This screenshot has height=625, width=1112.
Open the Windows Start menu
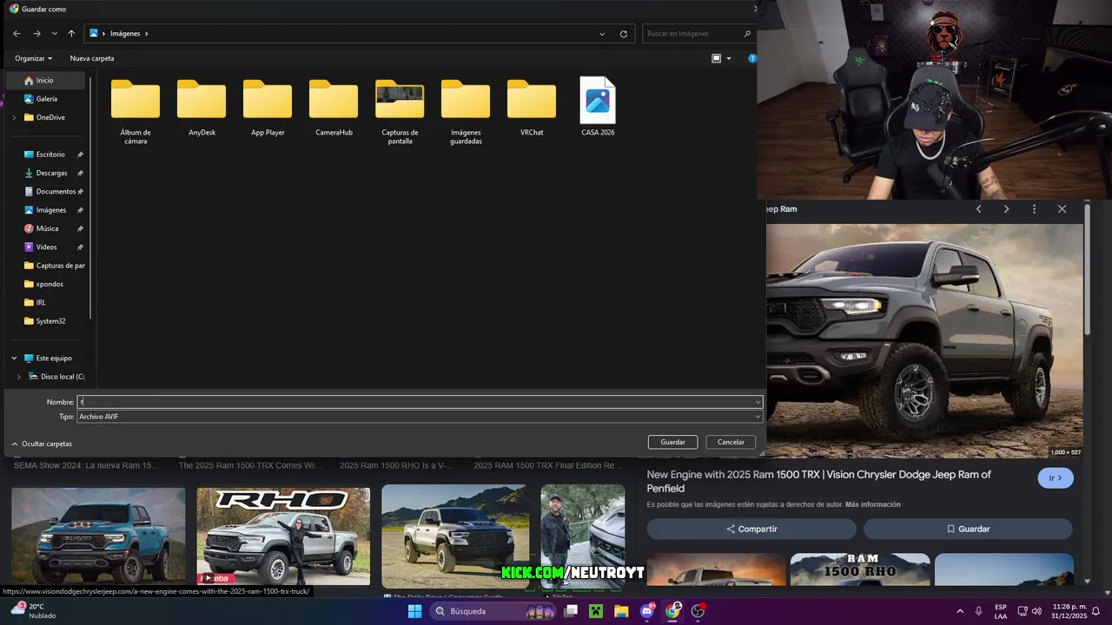(415, 611)
